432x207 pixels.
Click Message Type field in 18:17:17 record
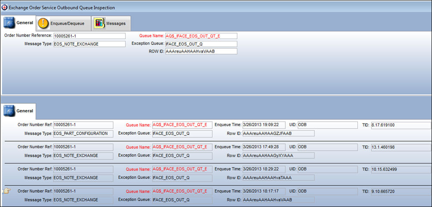coord(83,200)
